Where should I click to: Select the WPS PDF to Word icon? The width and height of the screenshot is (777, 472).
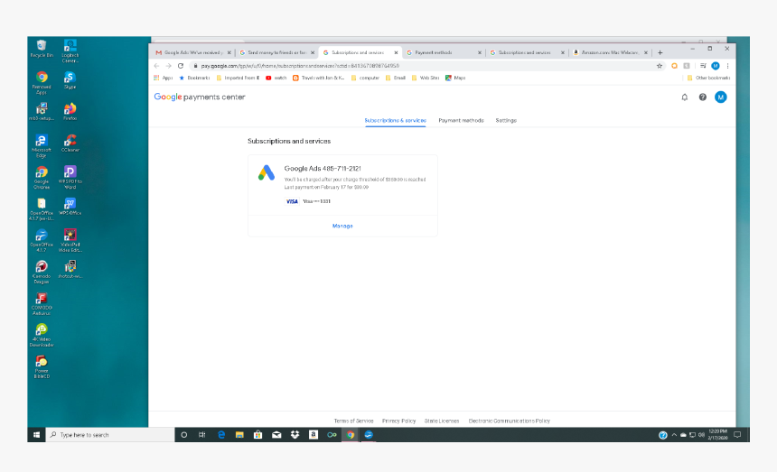[x=70, y=178]
